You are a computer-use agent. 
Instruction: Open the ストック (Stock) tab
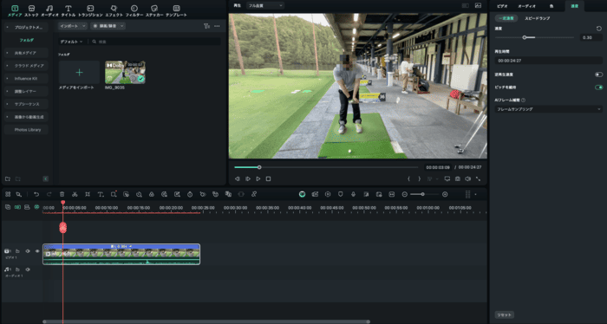[x=31, y=10]
